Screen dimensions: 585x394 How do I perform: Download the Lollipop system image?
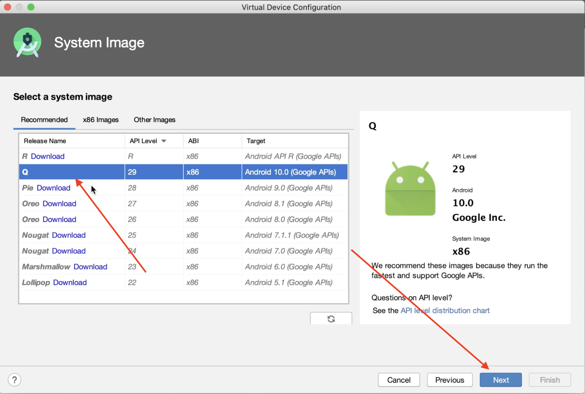click(x=70, y=282)
